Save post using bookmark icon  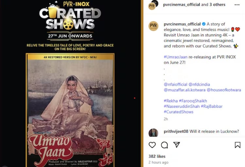(237, 145)
